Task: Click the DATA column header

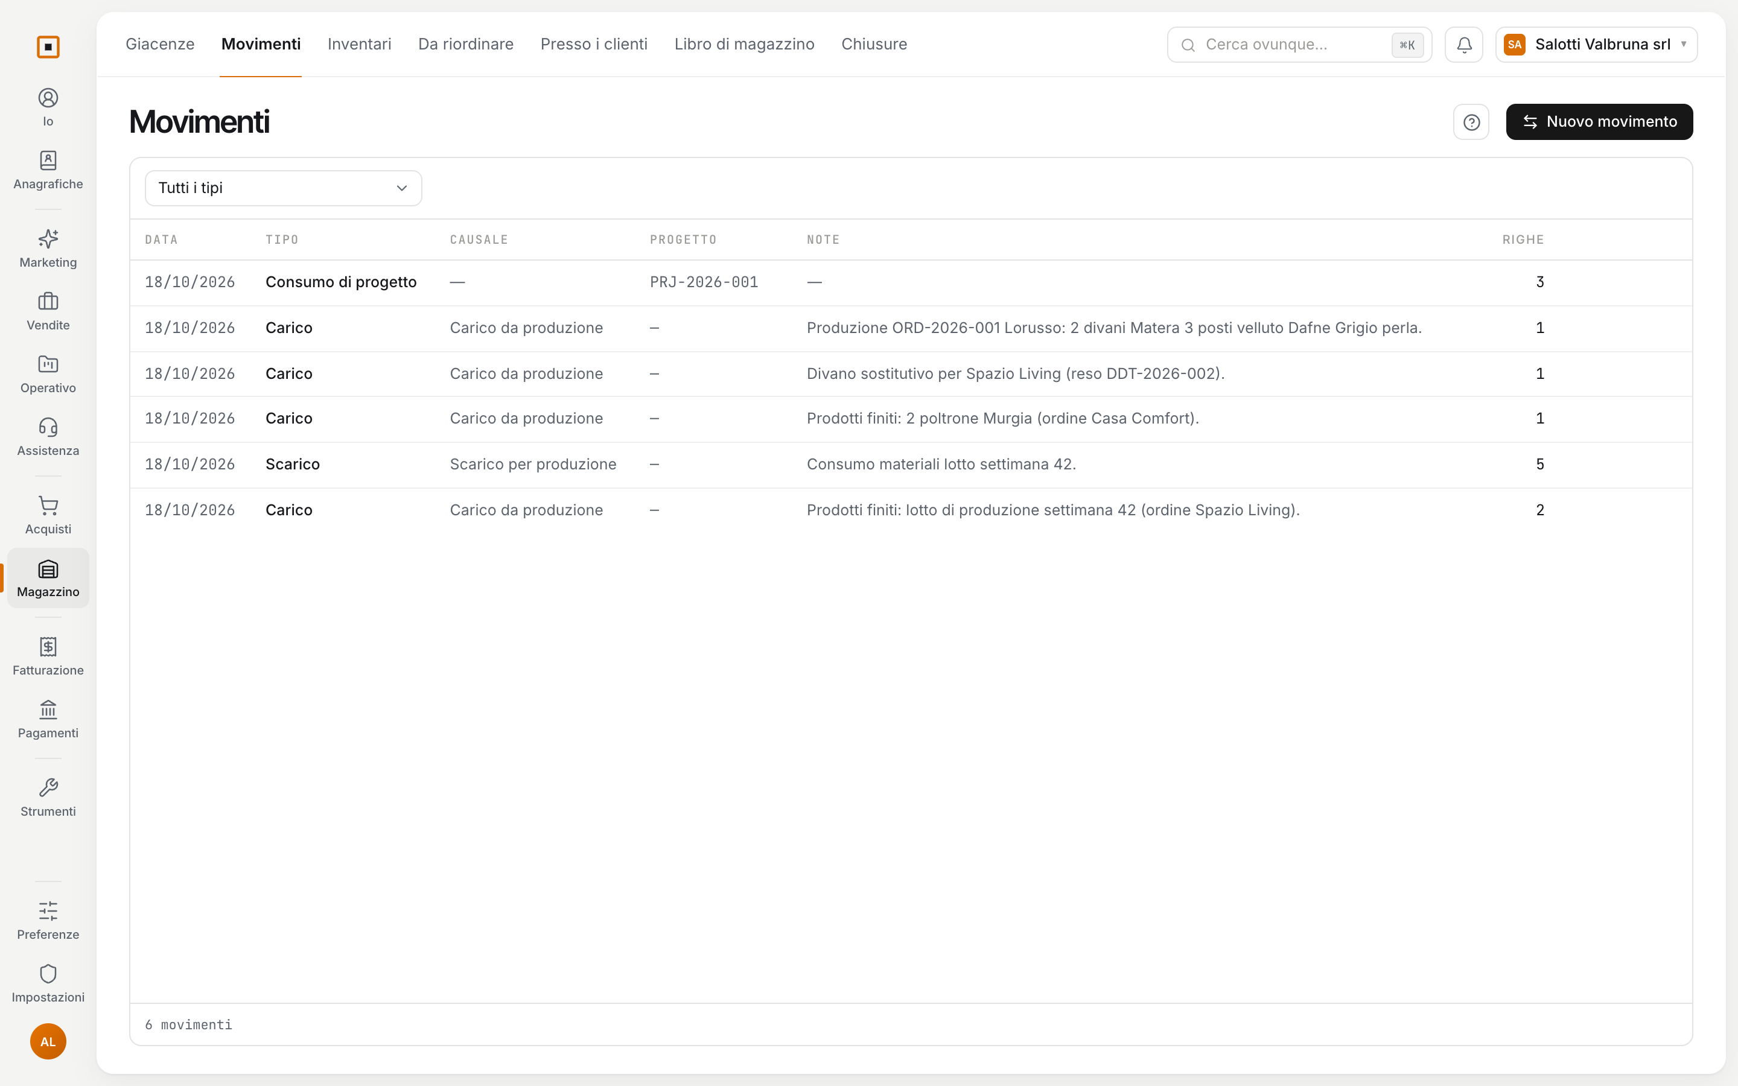Action: 161,240
